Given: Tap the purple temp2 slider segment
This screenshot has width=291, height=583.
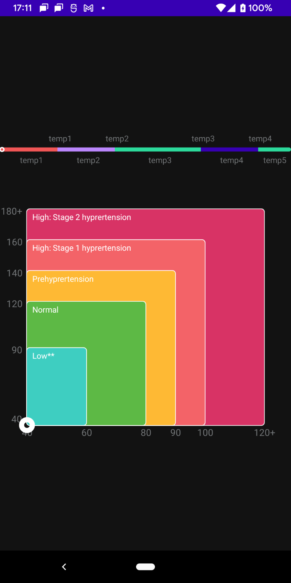Looking at the screenshot, I should coord(85,149).
